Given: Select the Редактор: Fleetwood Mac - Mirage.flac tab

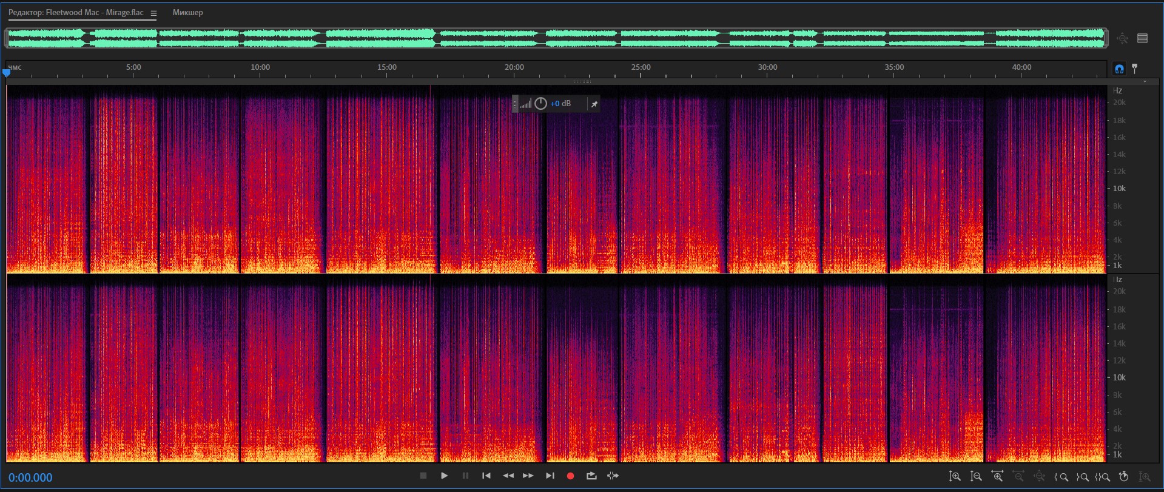Looking at the screenshot, I should tap(76, 13).
